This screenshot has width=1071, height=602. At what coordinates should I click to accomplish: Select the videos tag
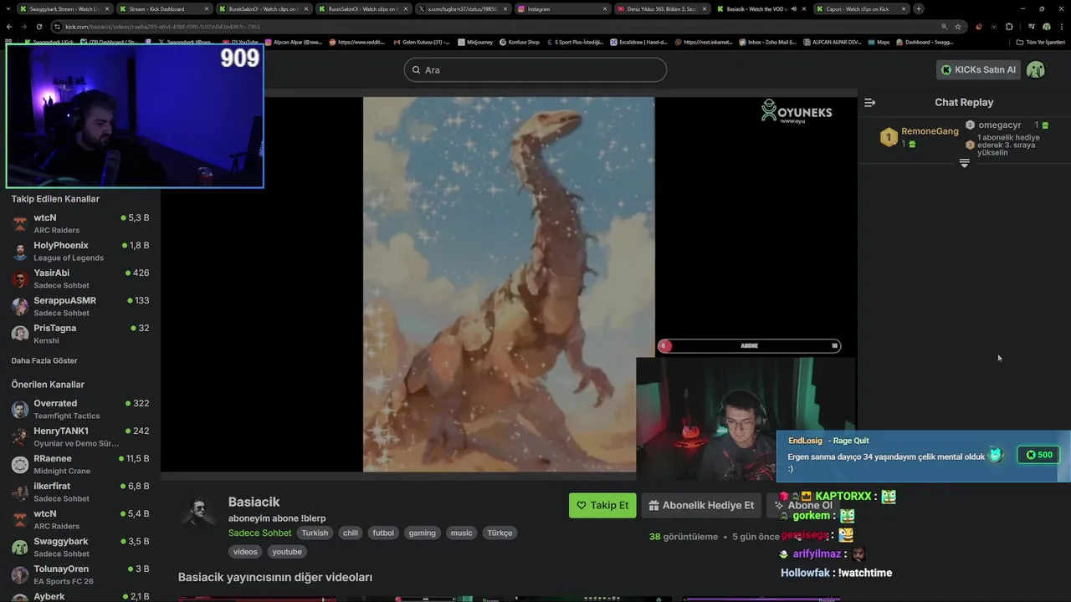(x=245, y=552)
